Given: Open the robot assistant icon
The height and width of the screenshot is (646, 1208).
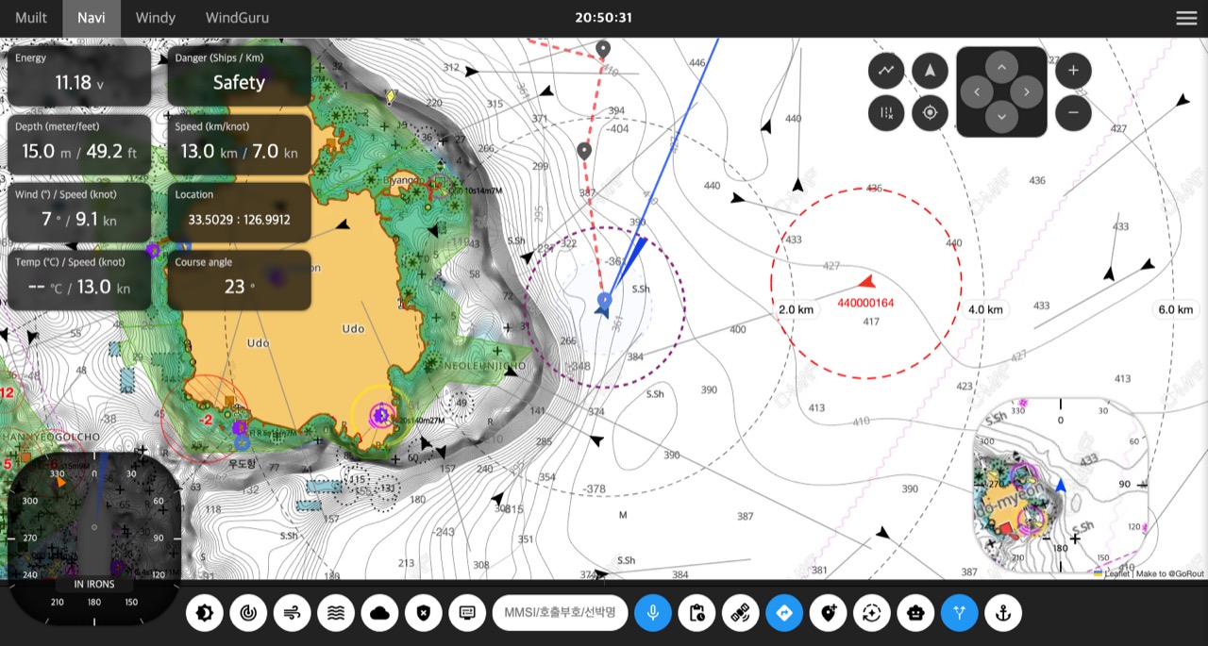Looking at the screenshot, I should click(x=915, y=613).
